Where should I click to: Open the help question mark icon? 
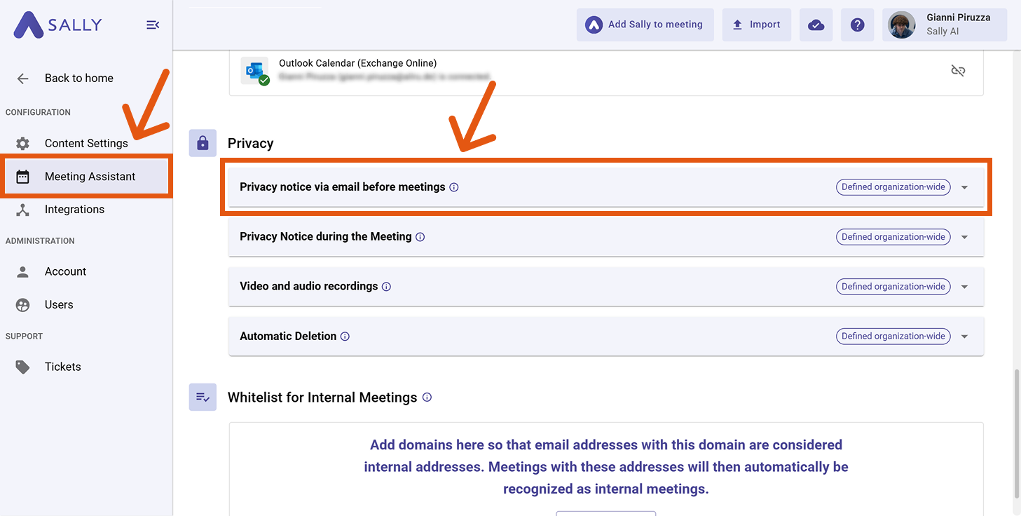click(857, 25)
